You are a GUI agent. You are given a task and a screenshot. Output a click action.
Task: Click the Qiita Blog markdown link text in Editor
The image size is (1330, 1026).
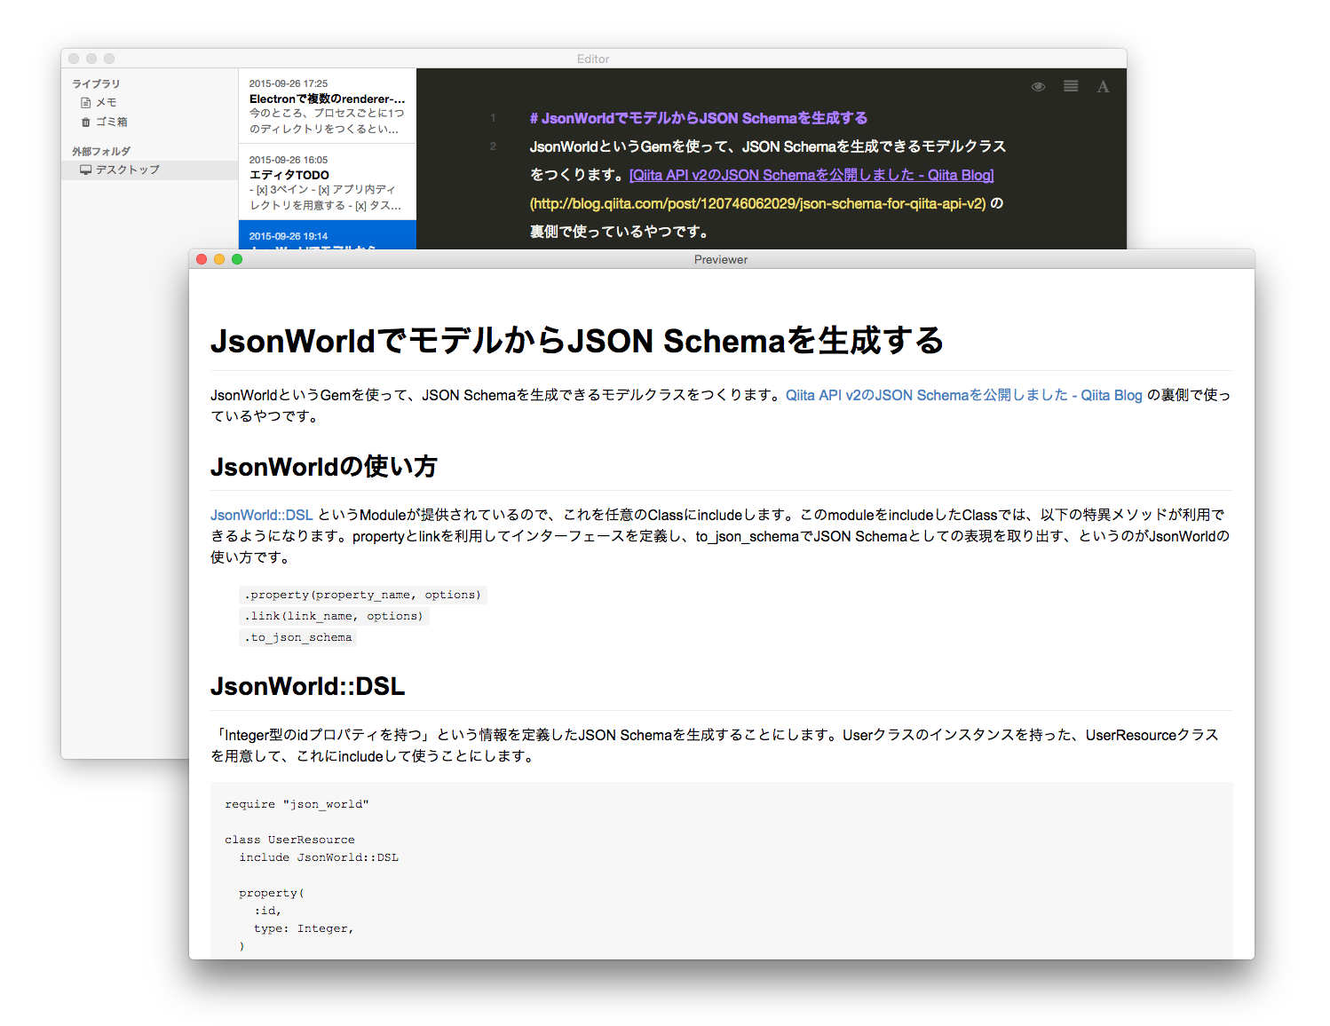pyautogui.click(x=811, y=175)
